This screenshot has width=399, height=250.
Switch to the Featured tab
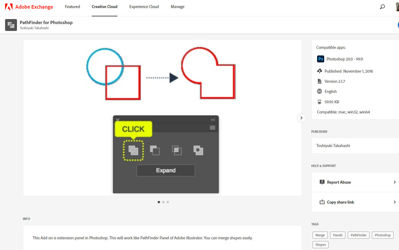pos(72,7)
